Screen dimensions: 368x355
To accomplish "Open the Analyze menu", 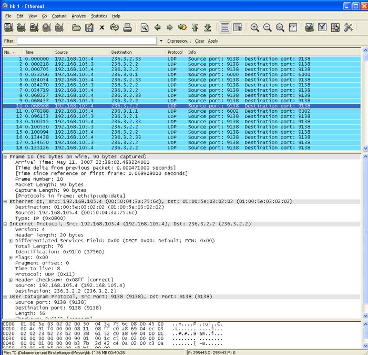I will coord(78,16).
